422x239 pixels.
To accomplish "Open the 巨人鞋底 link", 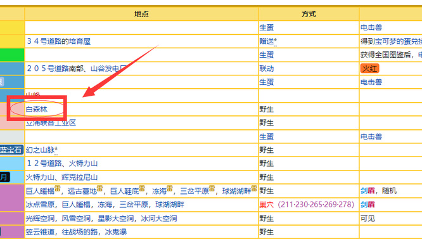I will pyautogui.click(x=125, y=191).
